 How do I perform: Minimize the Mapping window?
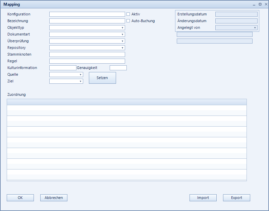[254, 4]
